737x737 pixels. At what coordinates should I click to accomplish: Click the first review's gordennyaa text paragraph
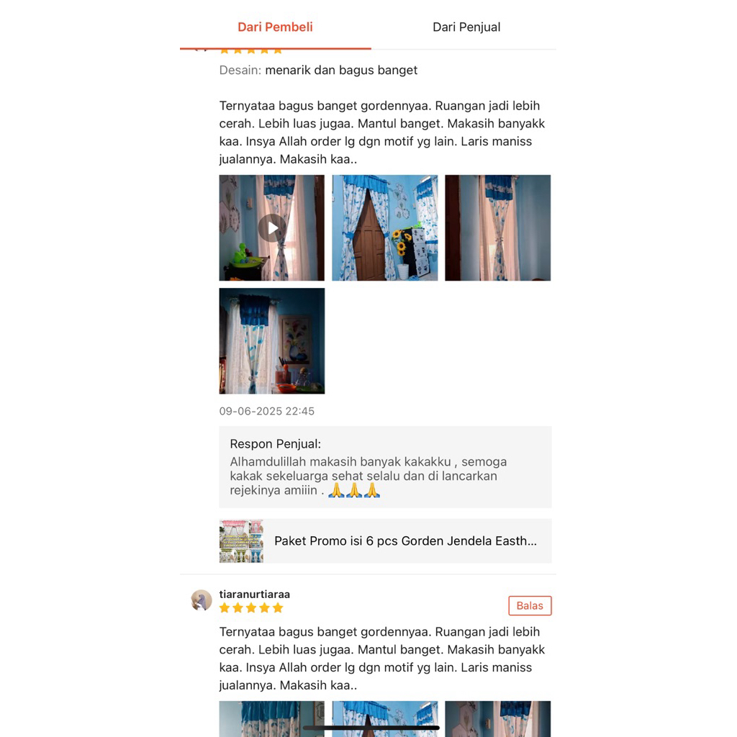coord(382,132)
